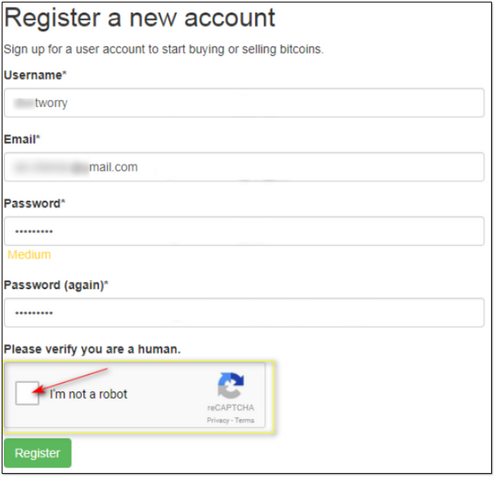Image resolution: width=495 pixels, height=477 pixels.
Task: Click the reCAPTCHA logo icon
Action: tap(230, 386)
